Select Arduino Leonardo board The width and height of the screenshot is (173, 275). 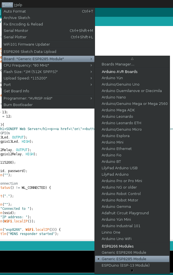(132, 116)
